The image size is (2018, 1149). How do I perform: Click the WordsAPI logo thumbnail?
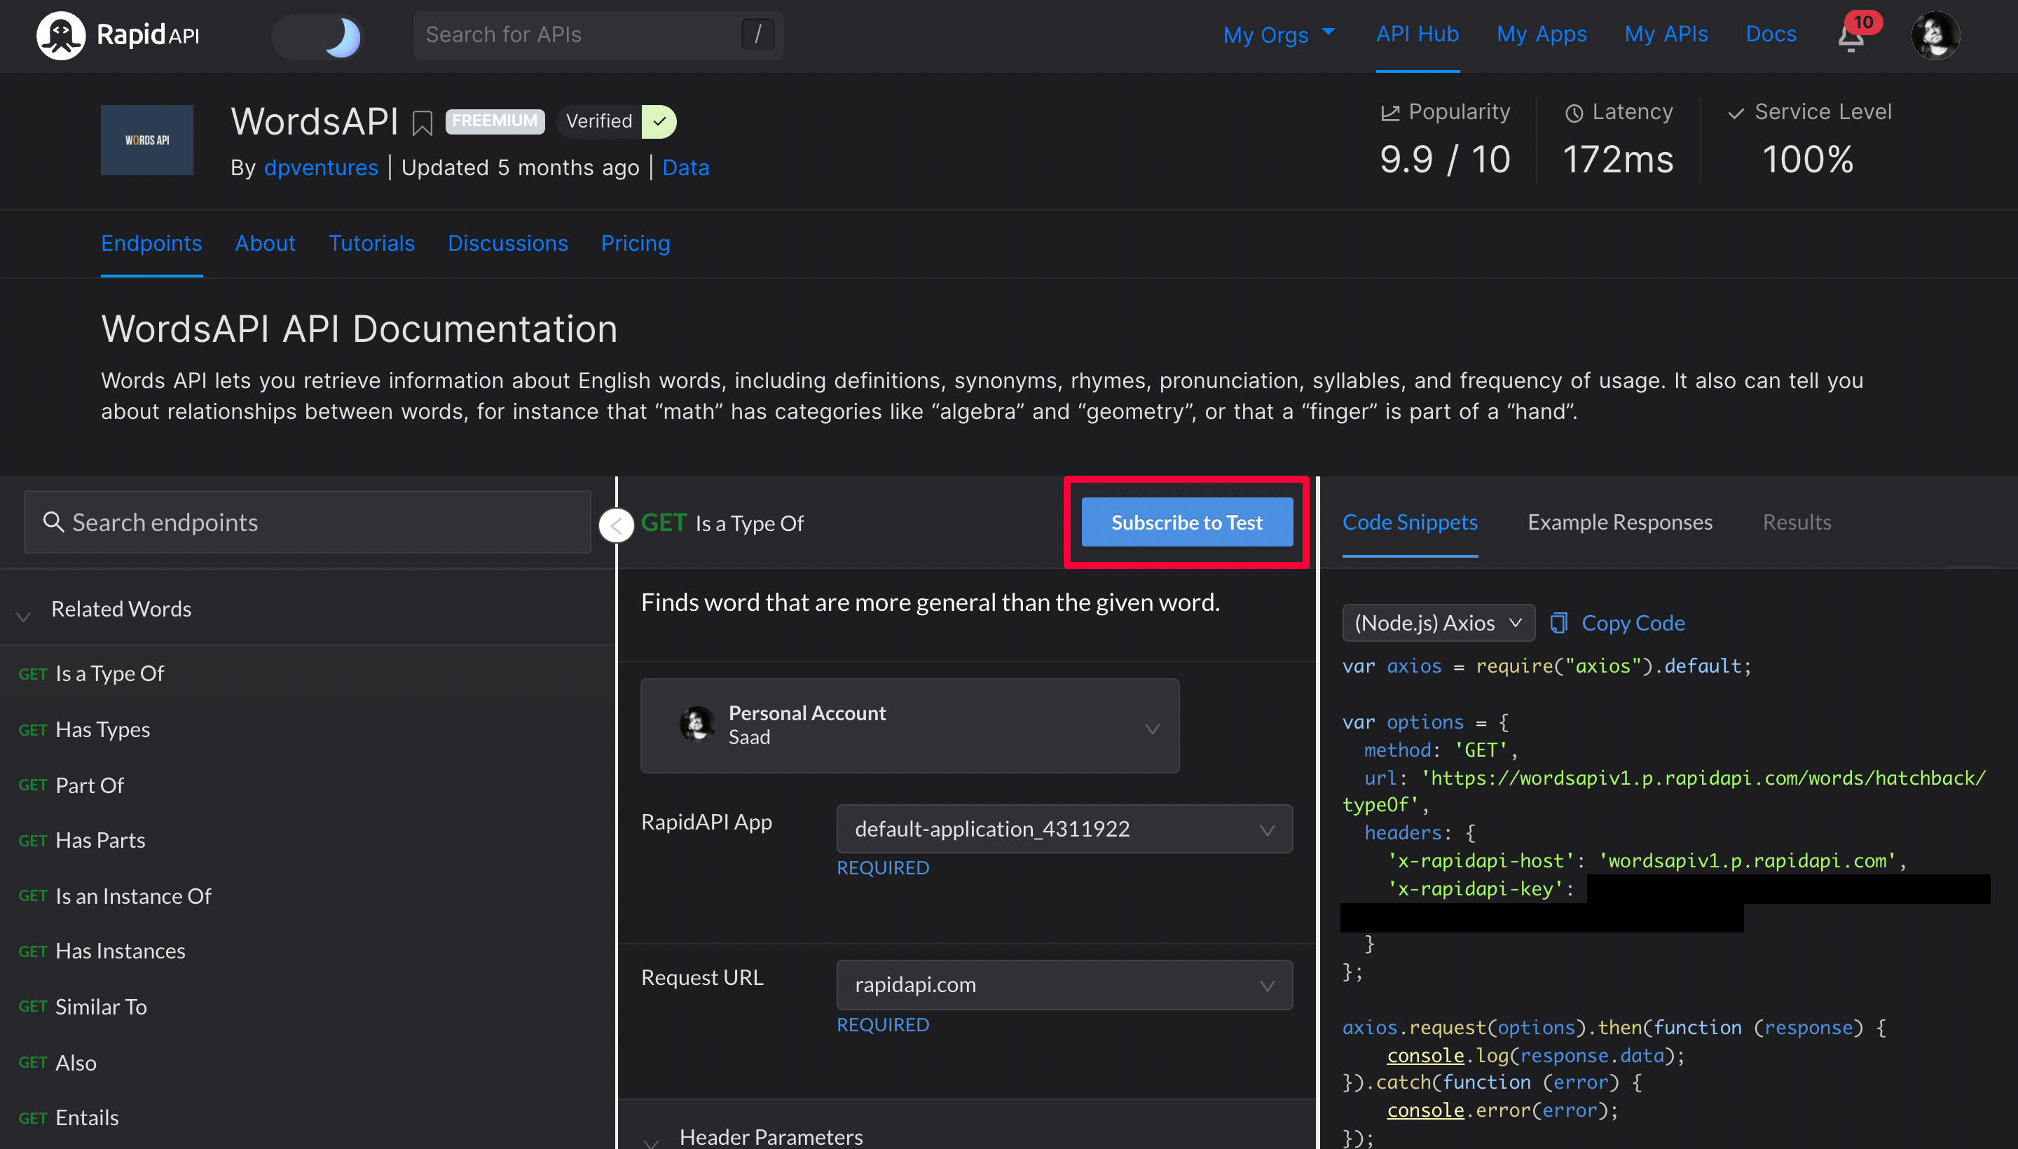146,140
